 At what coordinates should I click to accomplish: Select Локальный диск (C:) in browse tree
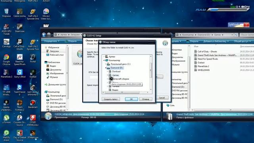(120, 64)
